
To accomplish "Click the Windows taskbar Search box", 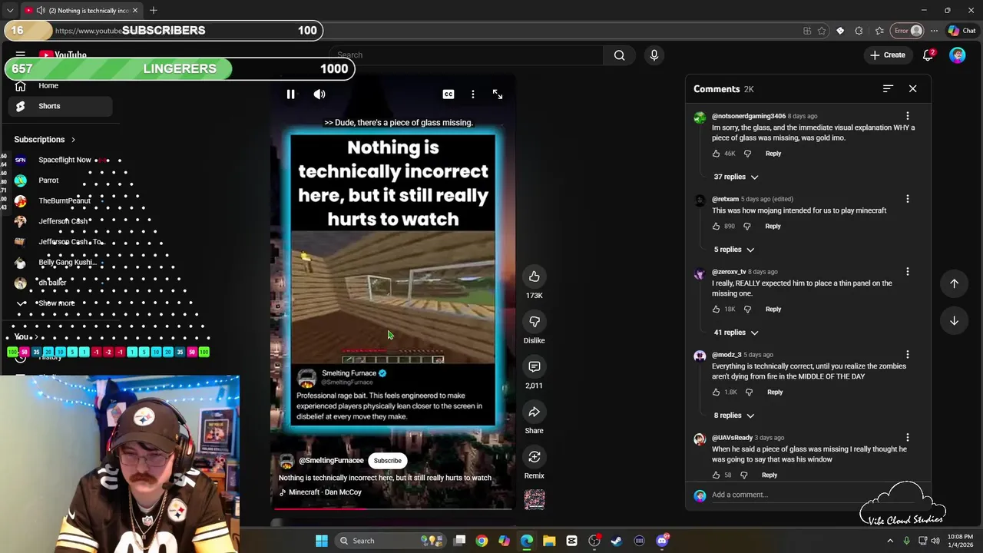I will coord(392,541).
